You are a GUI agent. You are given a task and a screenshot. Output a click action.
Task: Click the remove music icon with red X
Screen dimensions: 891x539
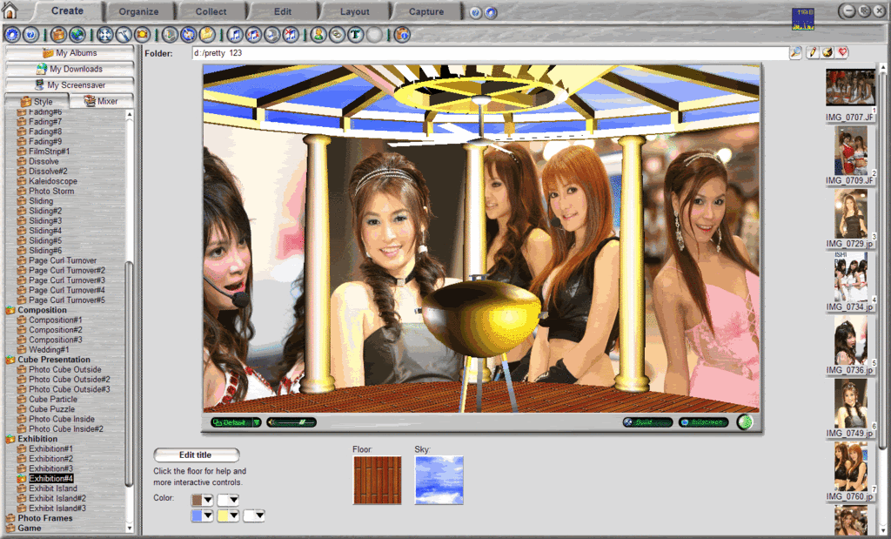(x=291, y=35)
